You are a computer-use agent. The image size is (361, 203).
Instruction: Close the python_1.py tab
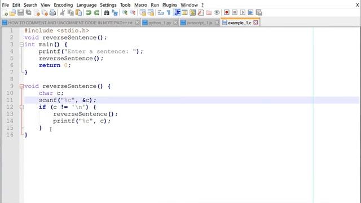point(175,23)
